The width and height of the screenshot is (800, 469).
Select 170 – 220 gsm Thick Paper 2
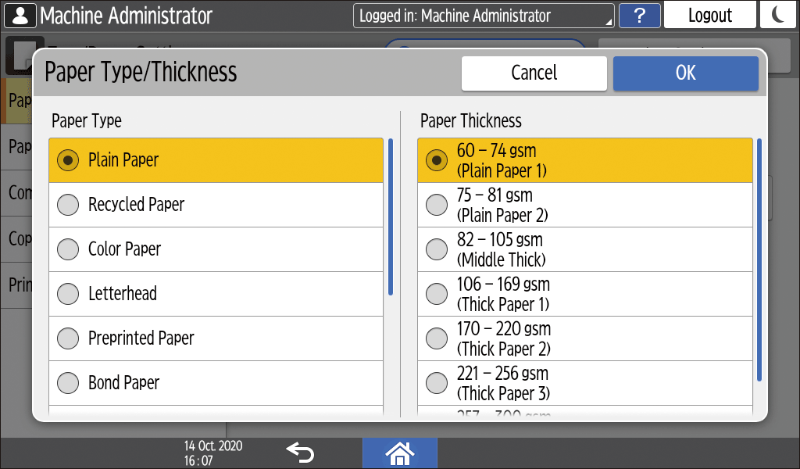coord(437,338)
